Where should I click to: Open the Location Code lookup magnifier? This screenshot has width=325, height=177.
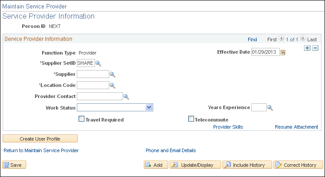pos(112,86)
